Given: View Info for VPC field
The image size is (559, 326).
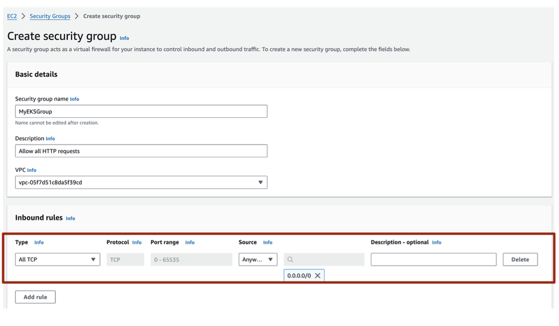Looking at the screenshot, I should (32, 170).
